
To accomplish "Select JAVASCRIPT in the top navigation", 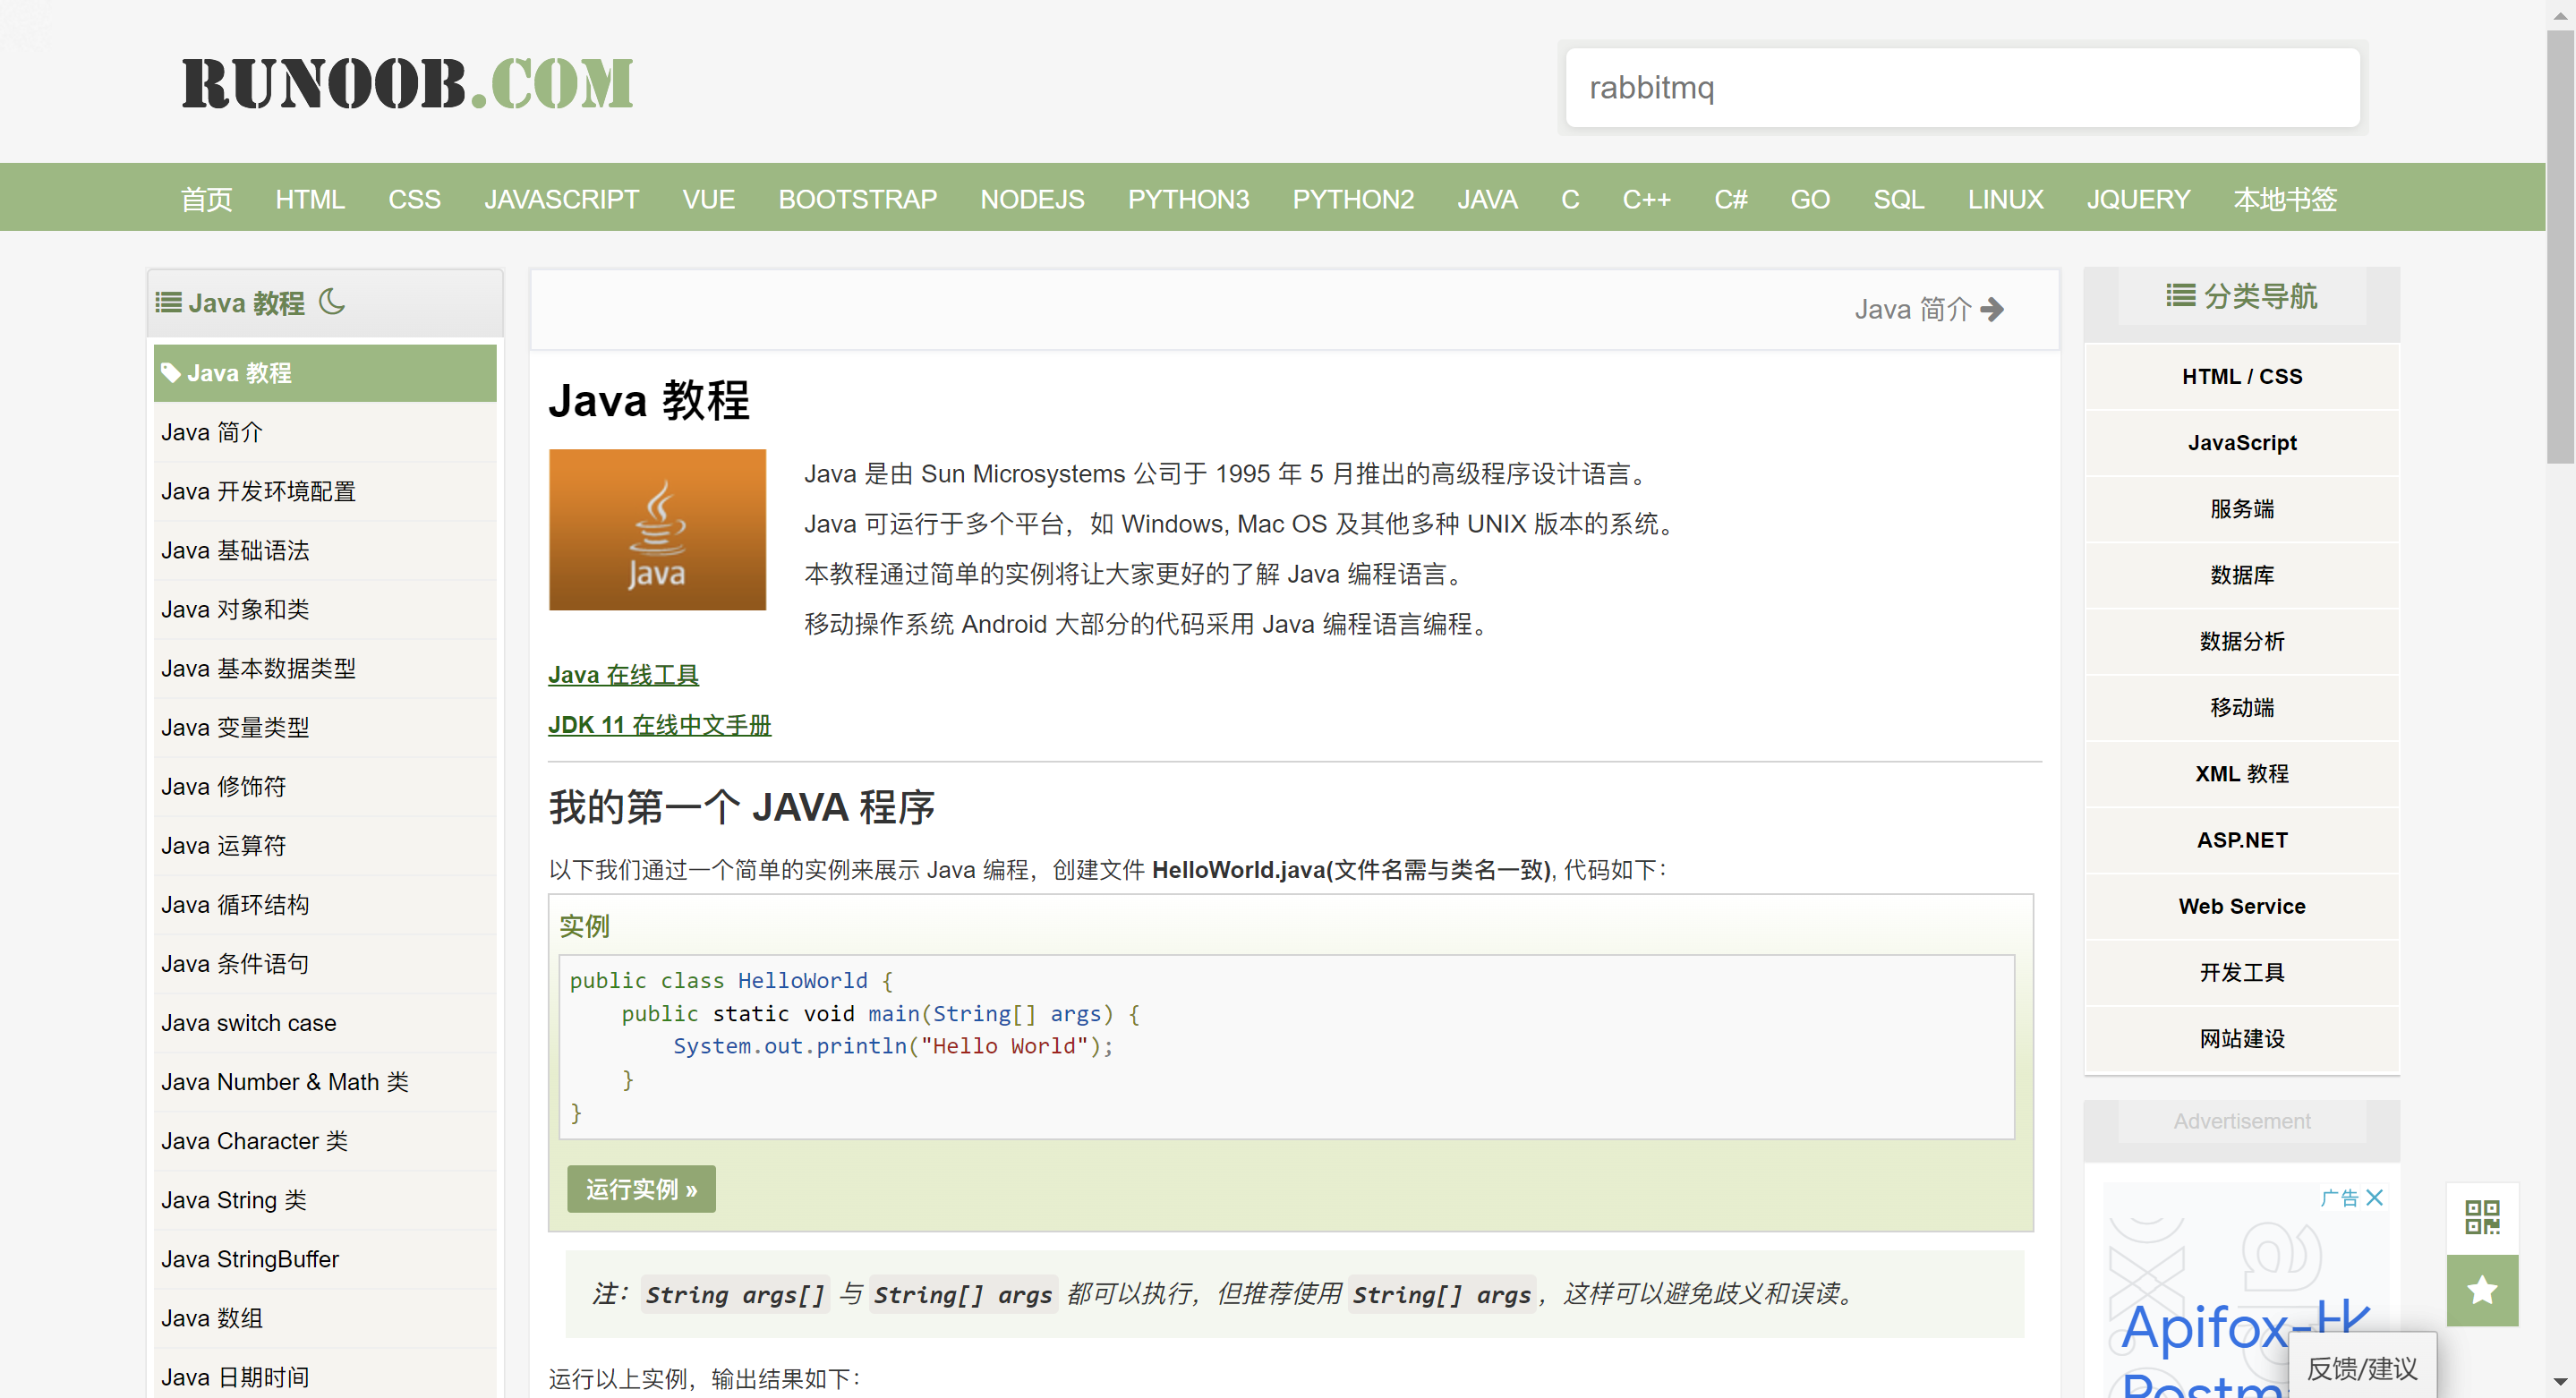I will 561,199.
